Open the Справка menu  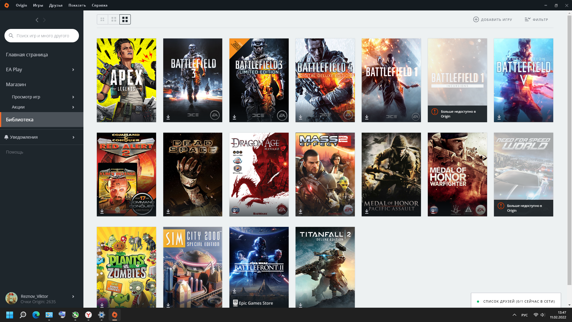pos(100,5)
